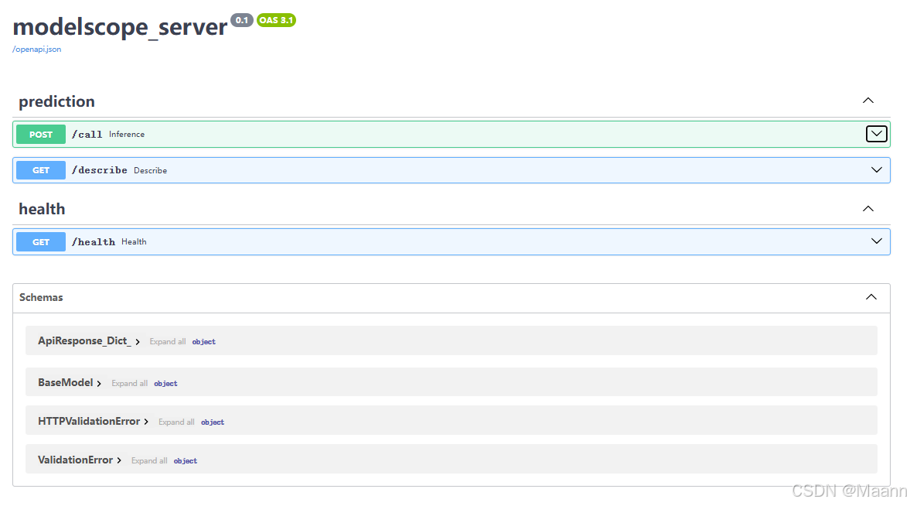910x506 pixels.
Task: Collapse the Schemas panel
Action: point(871,297)
